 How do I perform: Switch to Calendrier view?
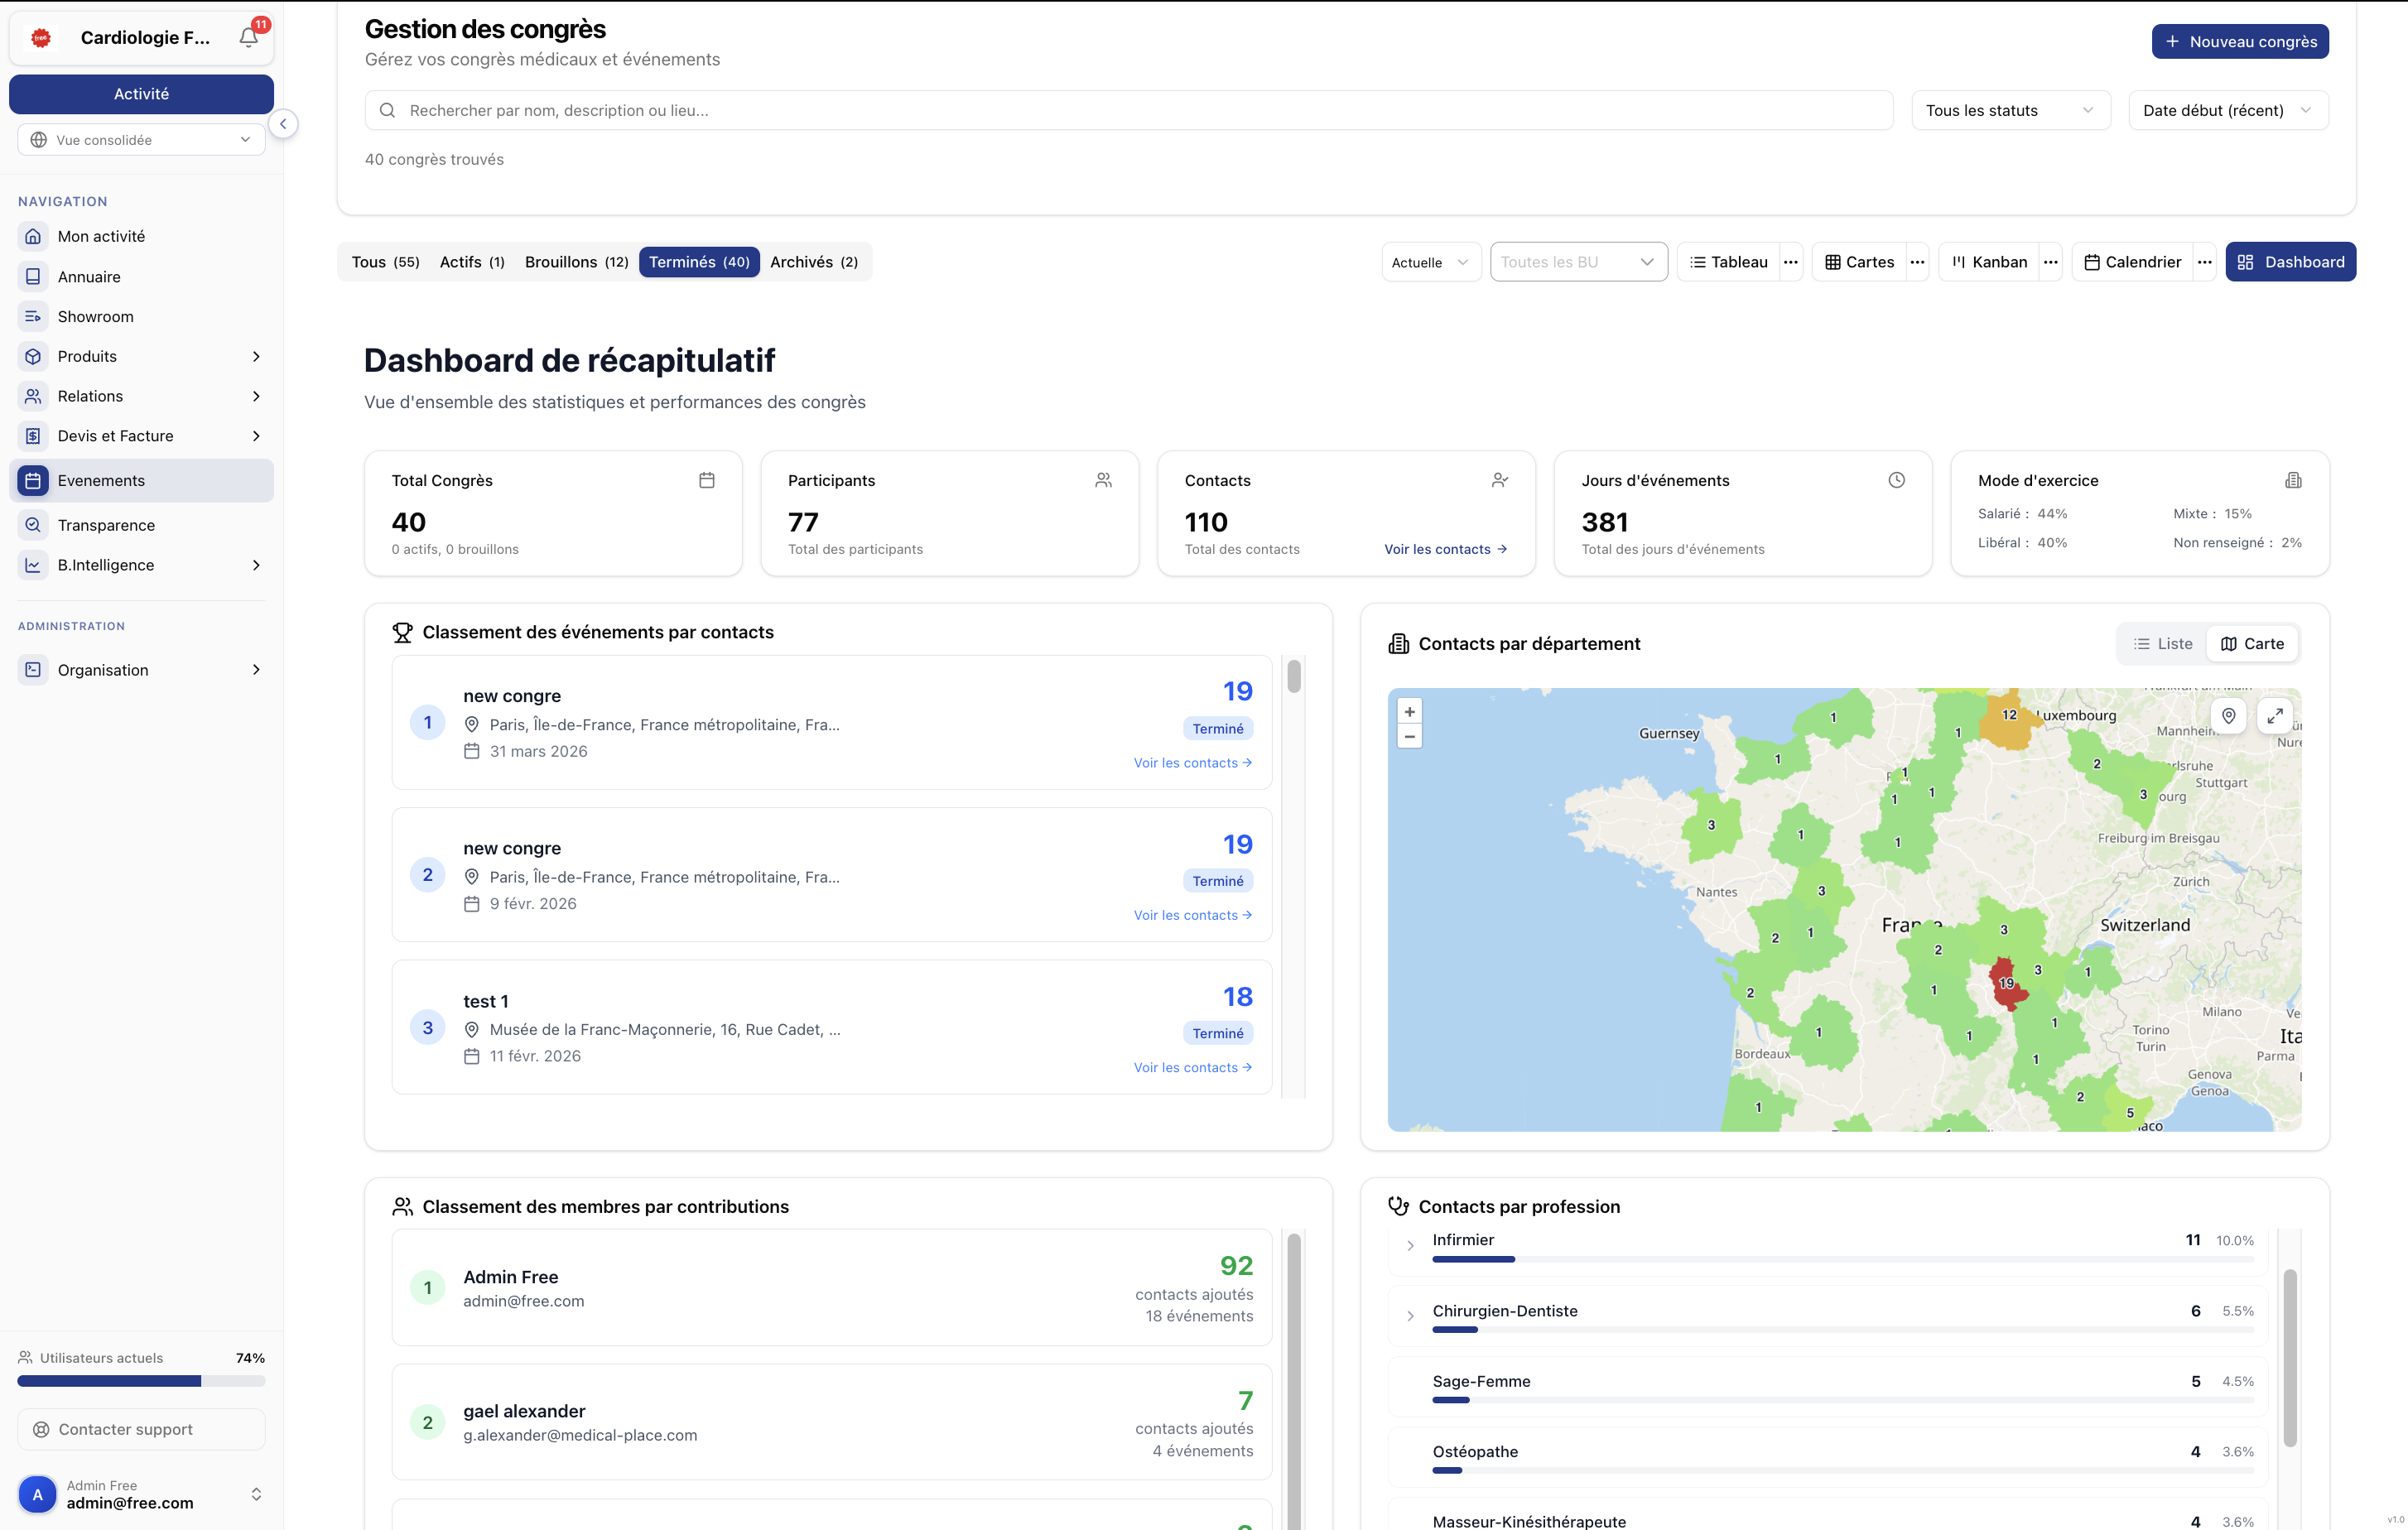(x=2132, y=262)
